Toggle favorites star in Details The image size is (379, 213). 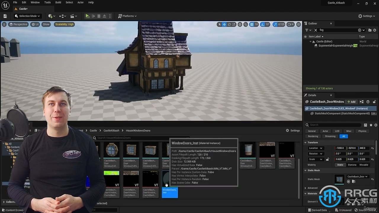[371, 125]
